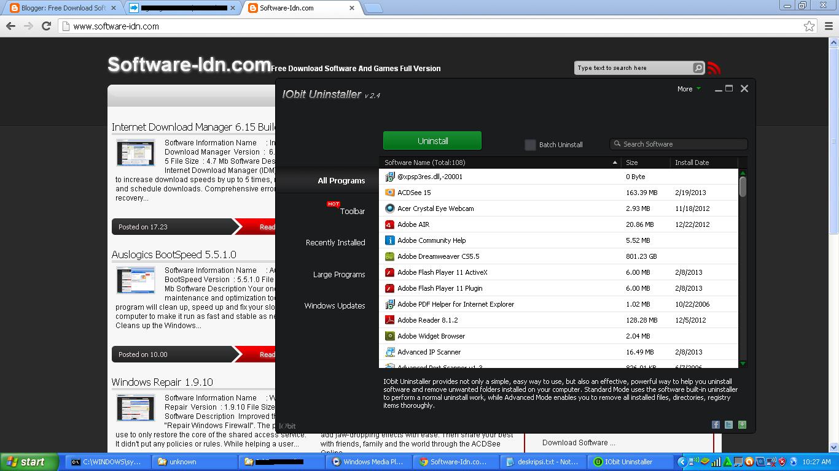The height and width of the screenshot is (471, 839).
Task: Click the program list scrollbar thumb
Action: [x=743, y=187]
